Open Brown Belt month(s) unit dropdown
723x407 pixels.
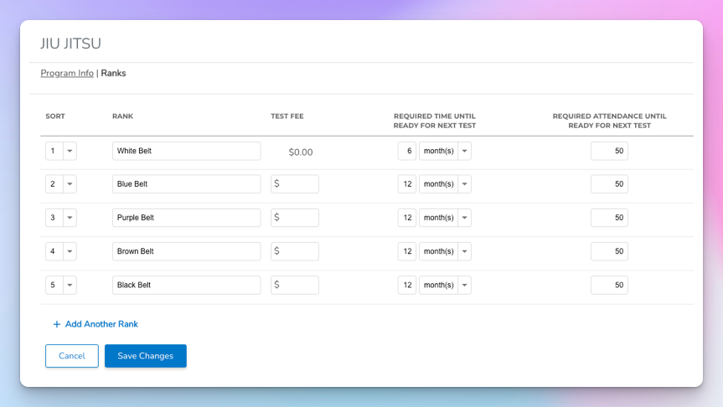coord(445,251)
